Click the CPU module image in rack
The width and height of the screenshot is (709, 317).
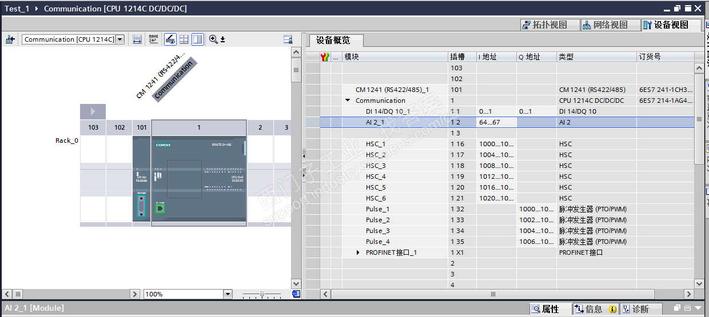(199, 179)
